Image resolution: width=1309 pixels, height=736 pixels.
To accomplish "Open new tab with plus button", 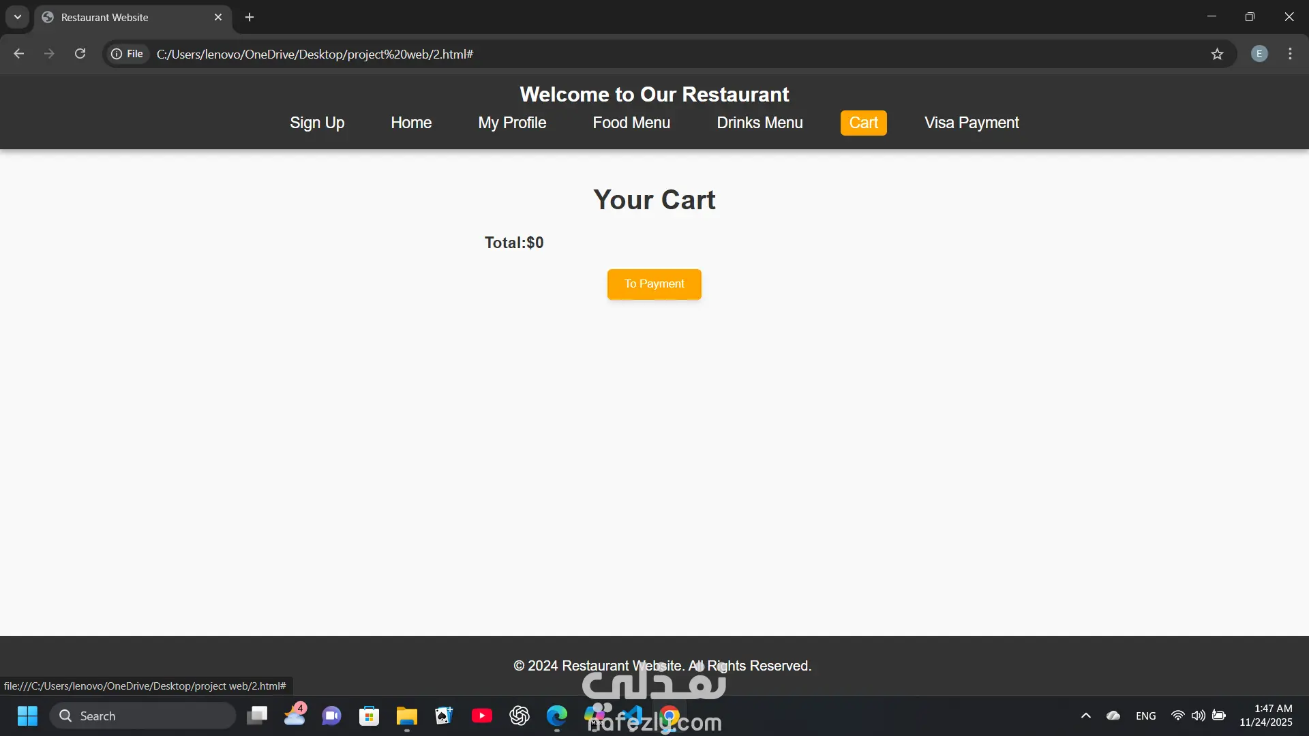I will click(x=250, y=17).
